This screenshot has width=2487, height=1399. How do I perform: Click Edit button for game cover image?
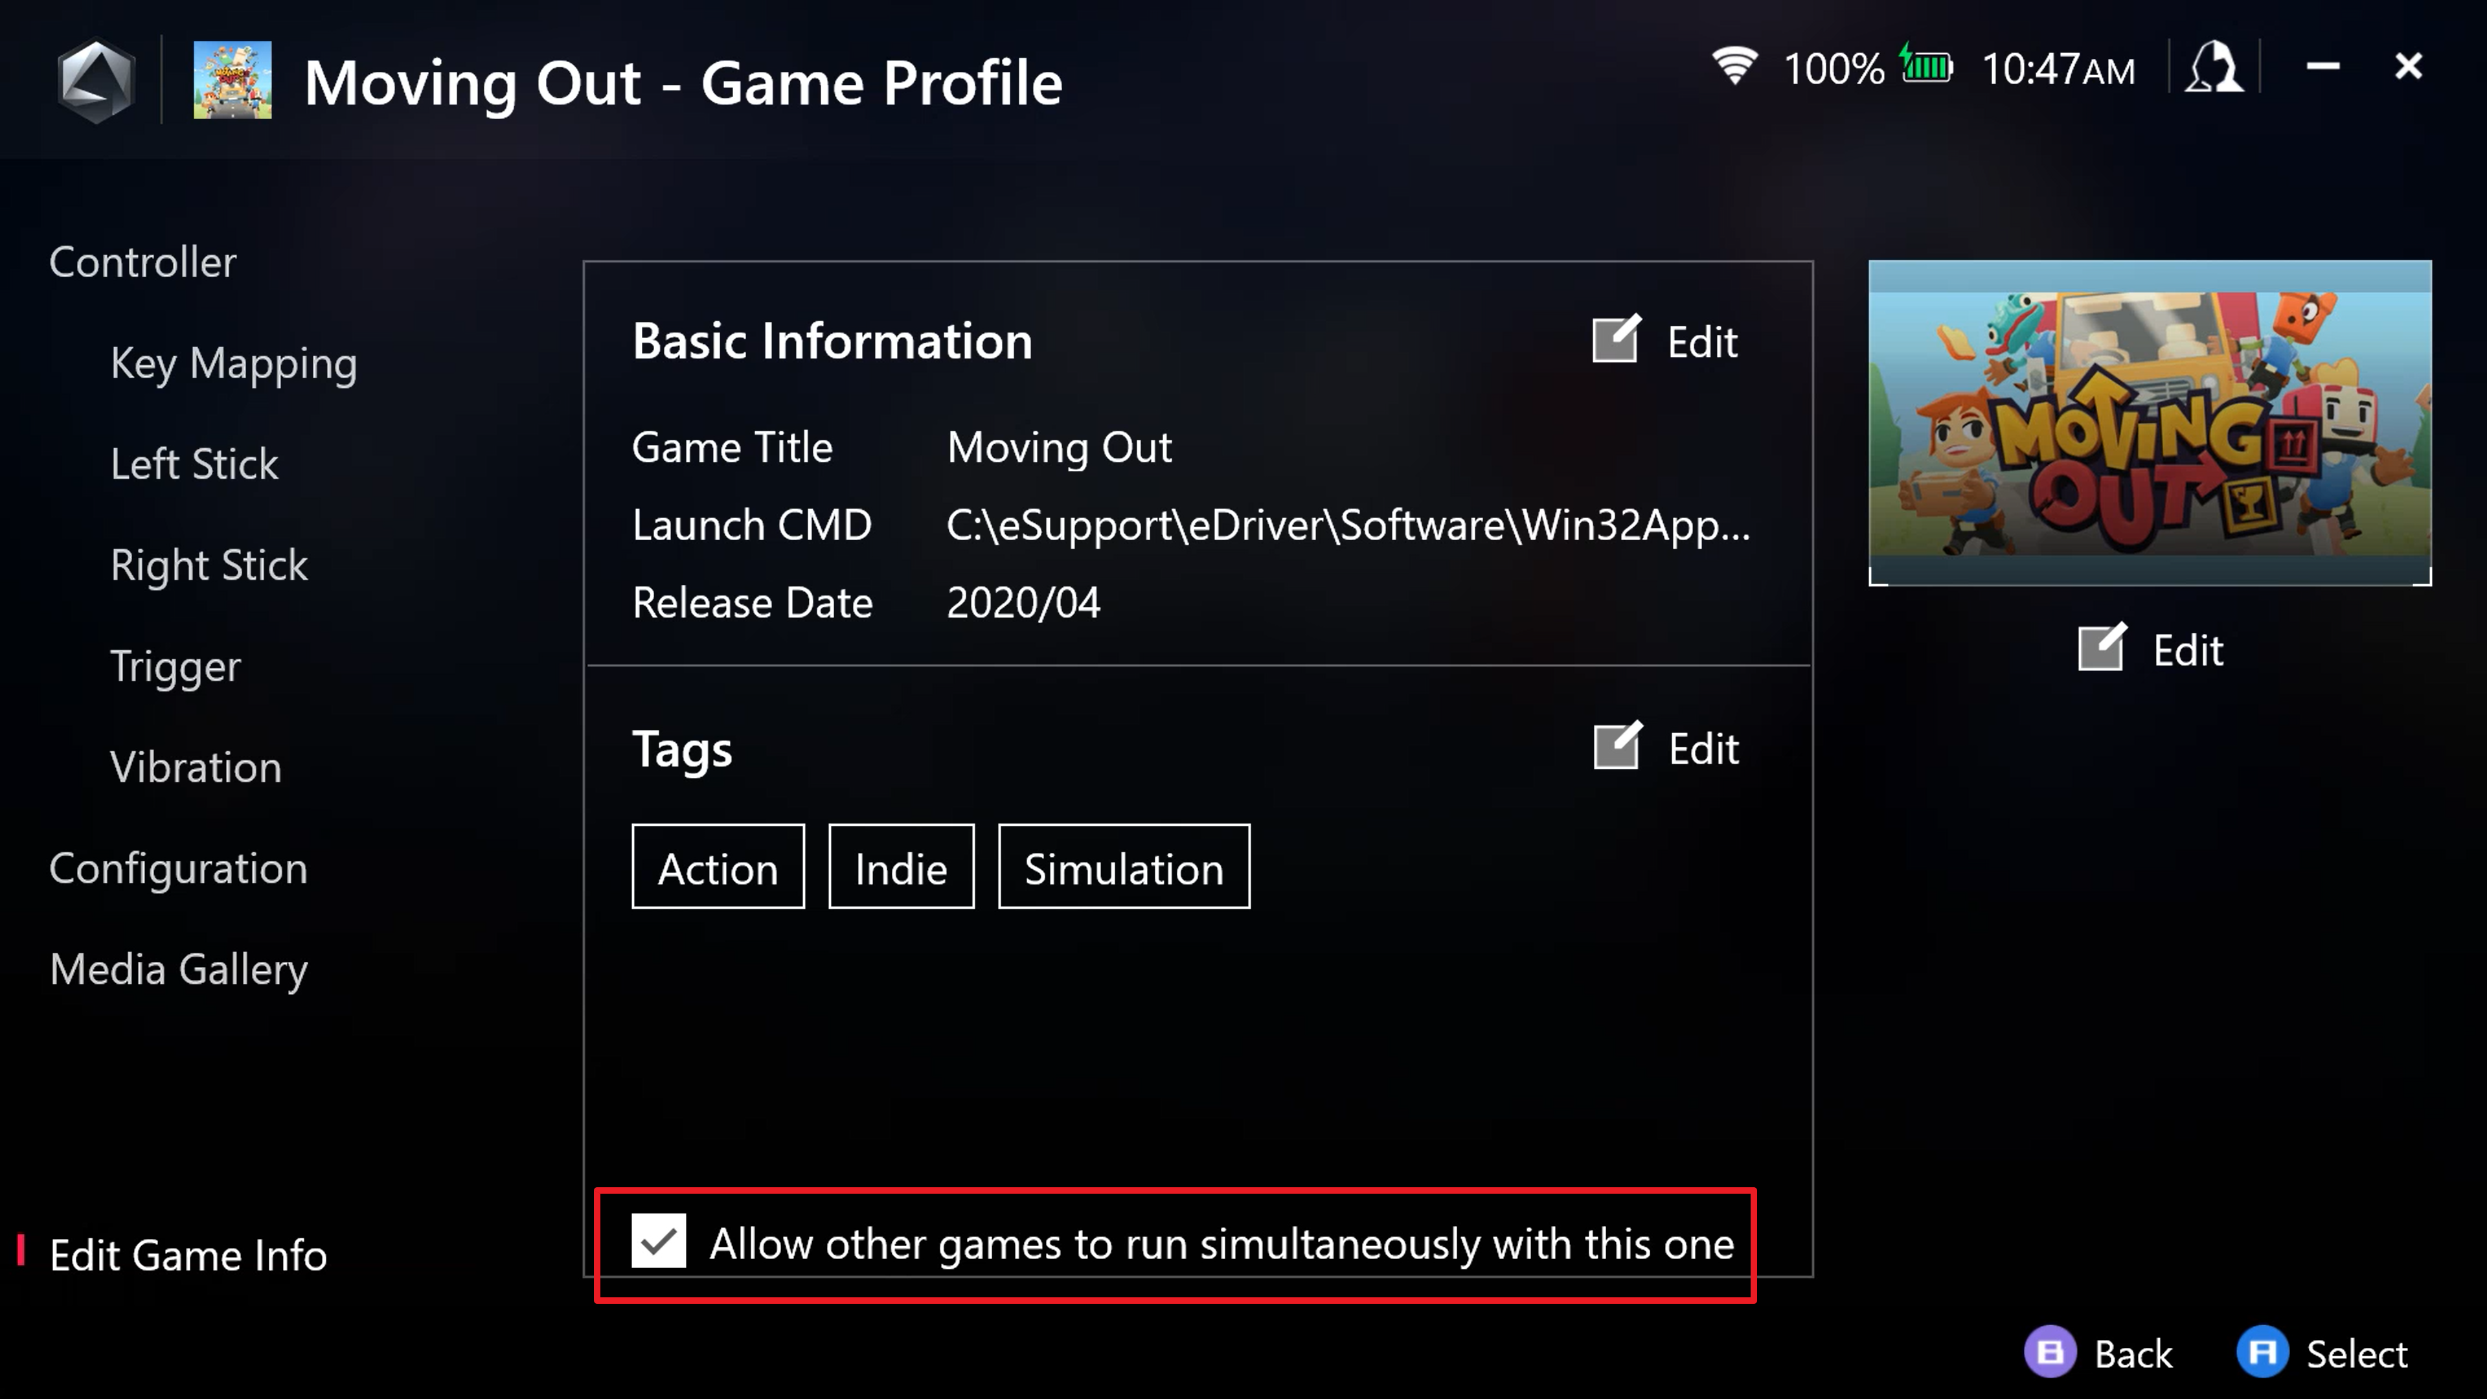2149,649
